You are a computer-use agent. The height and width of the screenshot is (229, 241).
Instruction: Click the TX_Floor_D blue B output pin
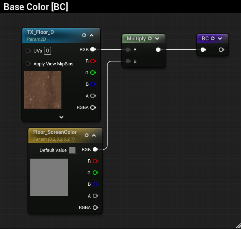tap(93, 84)
